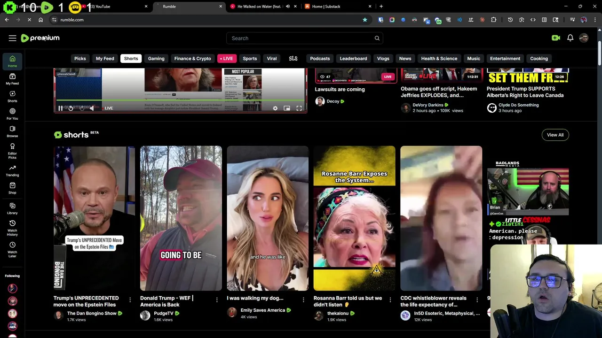The image size is (602, 338).
Task: Open For You in the left sidebar
Action: [x=12, y=114]
